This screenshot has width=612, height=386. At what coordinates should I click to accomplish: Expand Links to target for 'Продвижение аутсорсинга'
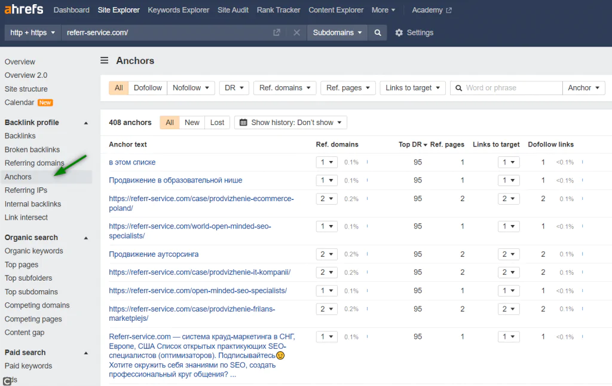pyautogui.click(x=509, y=254)
